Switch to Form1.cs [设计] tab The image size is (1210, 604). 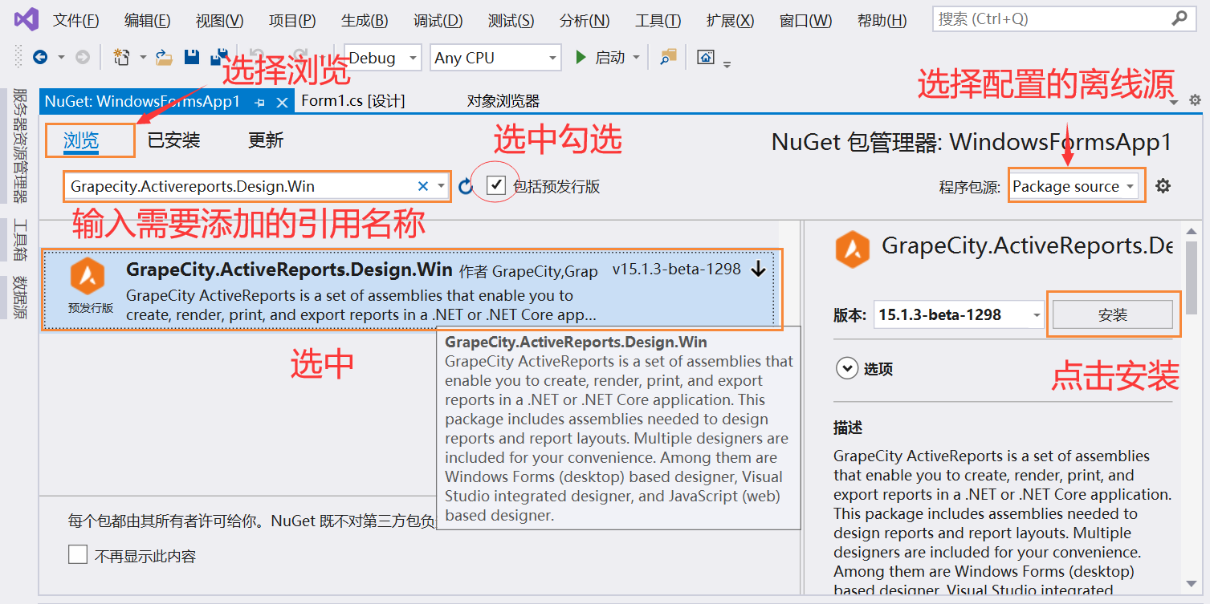pyautogui.click(x=352, y=101)
